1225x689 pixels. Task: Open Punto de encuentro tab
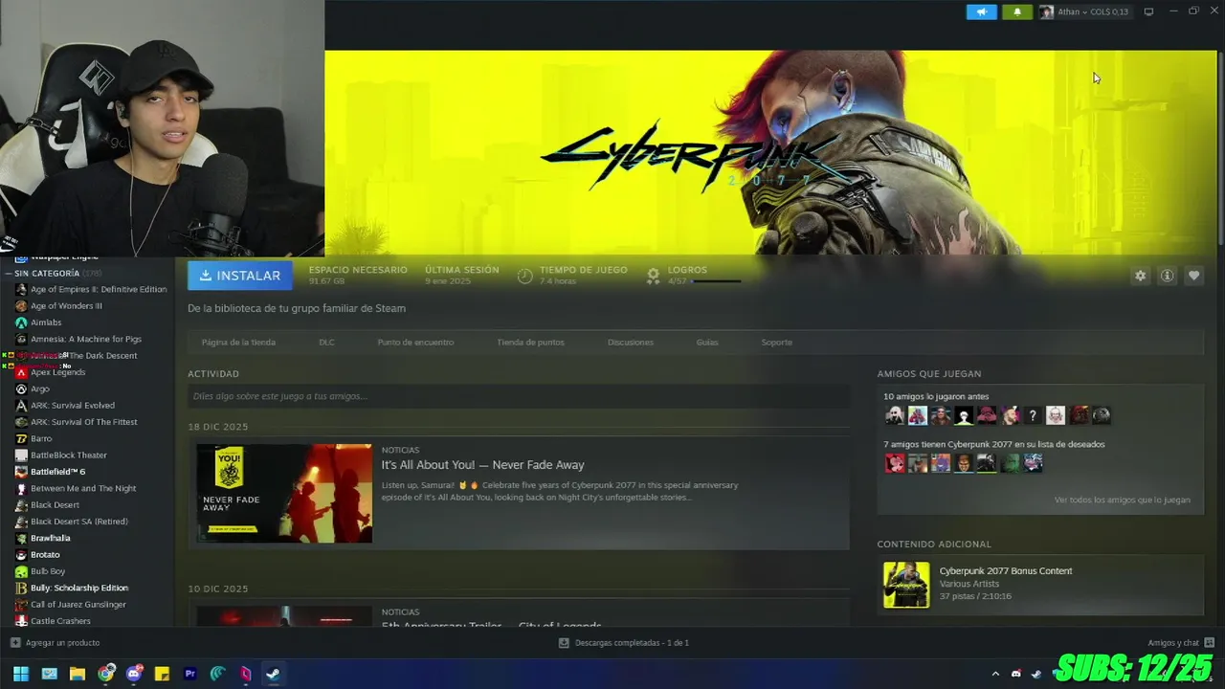click(415, 342)
